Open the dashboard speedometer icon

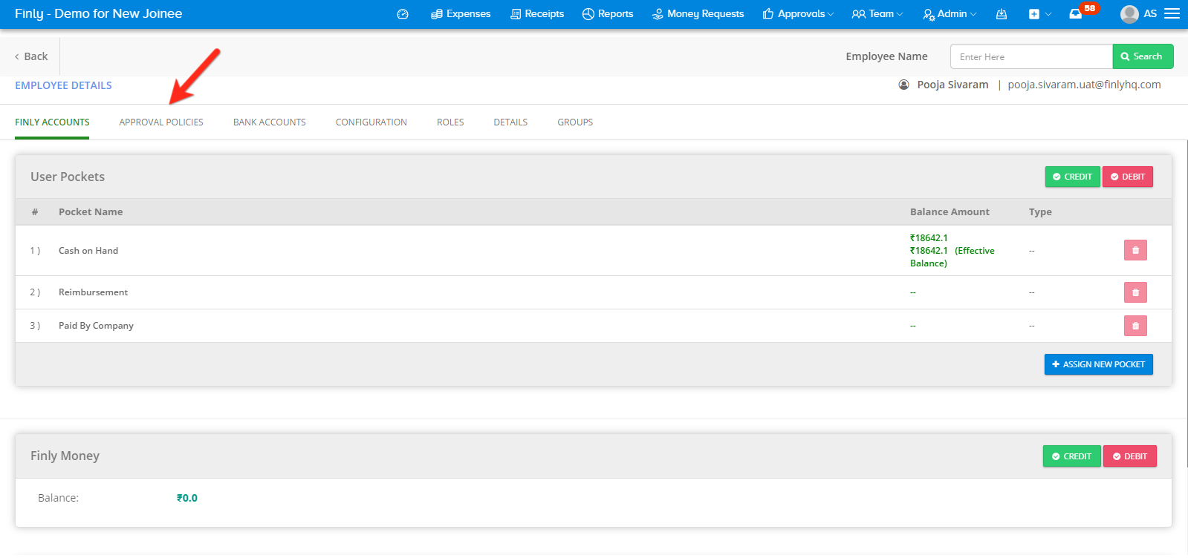[403, 14]
